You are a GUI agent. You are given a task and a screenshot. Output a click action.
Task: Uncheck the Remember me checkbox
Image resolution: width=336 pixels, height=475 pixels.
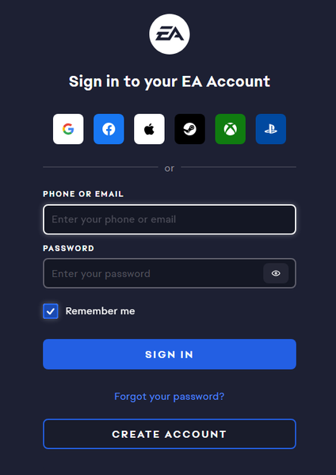(x=51, y=311)
